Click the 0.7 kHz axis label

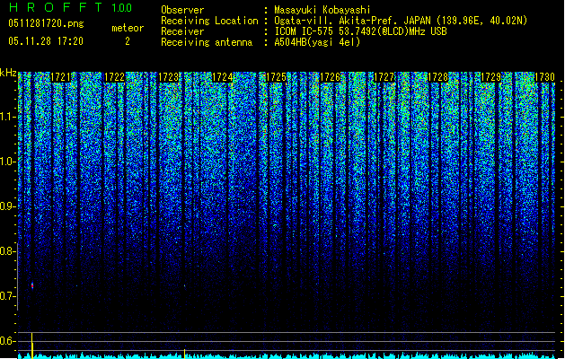point(8,296)
